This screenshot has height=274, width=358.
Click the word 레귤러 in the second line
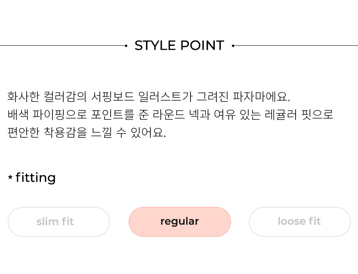coord(281,114)
